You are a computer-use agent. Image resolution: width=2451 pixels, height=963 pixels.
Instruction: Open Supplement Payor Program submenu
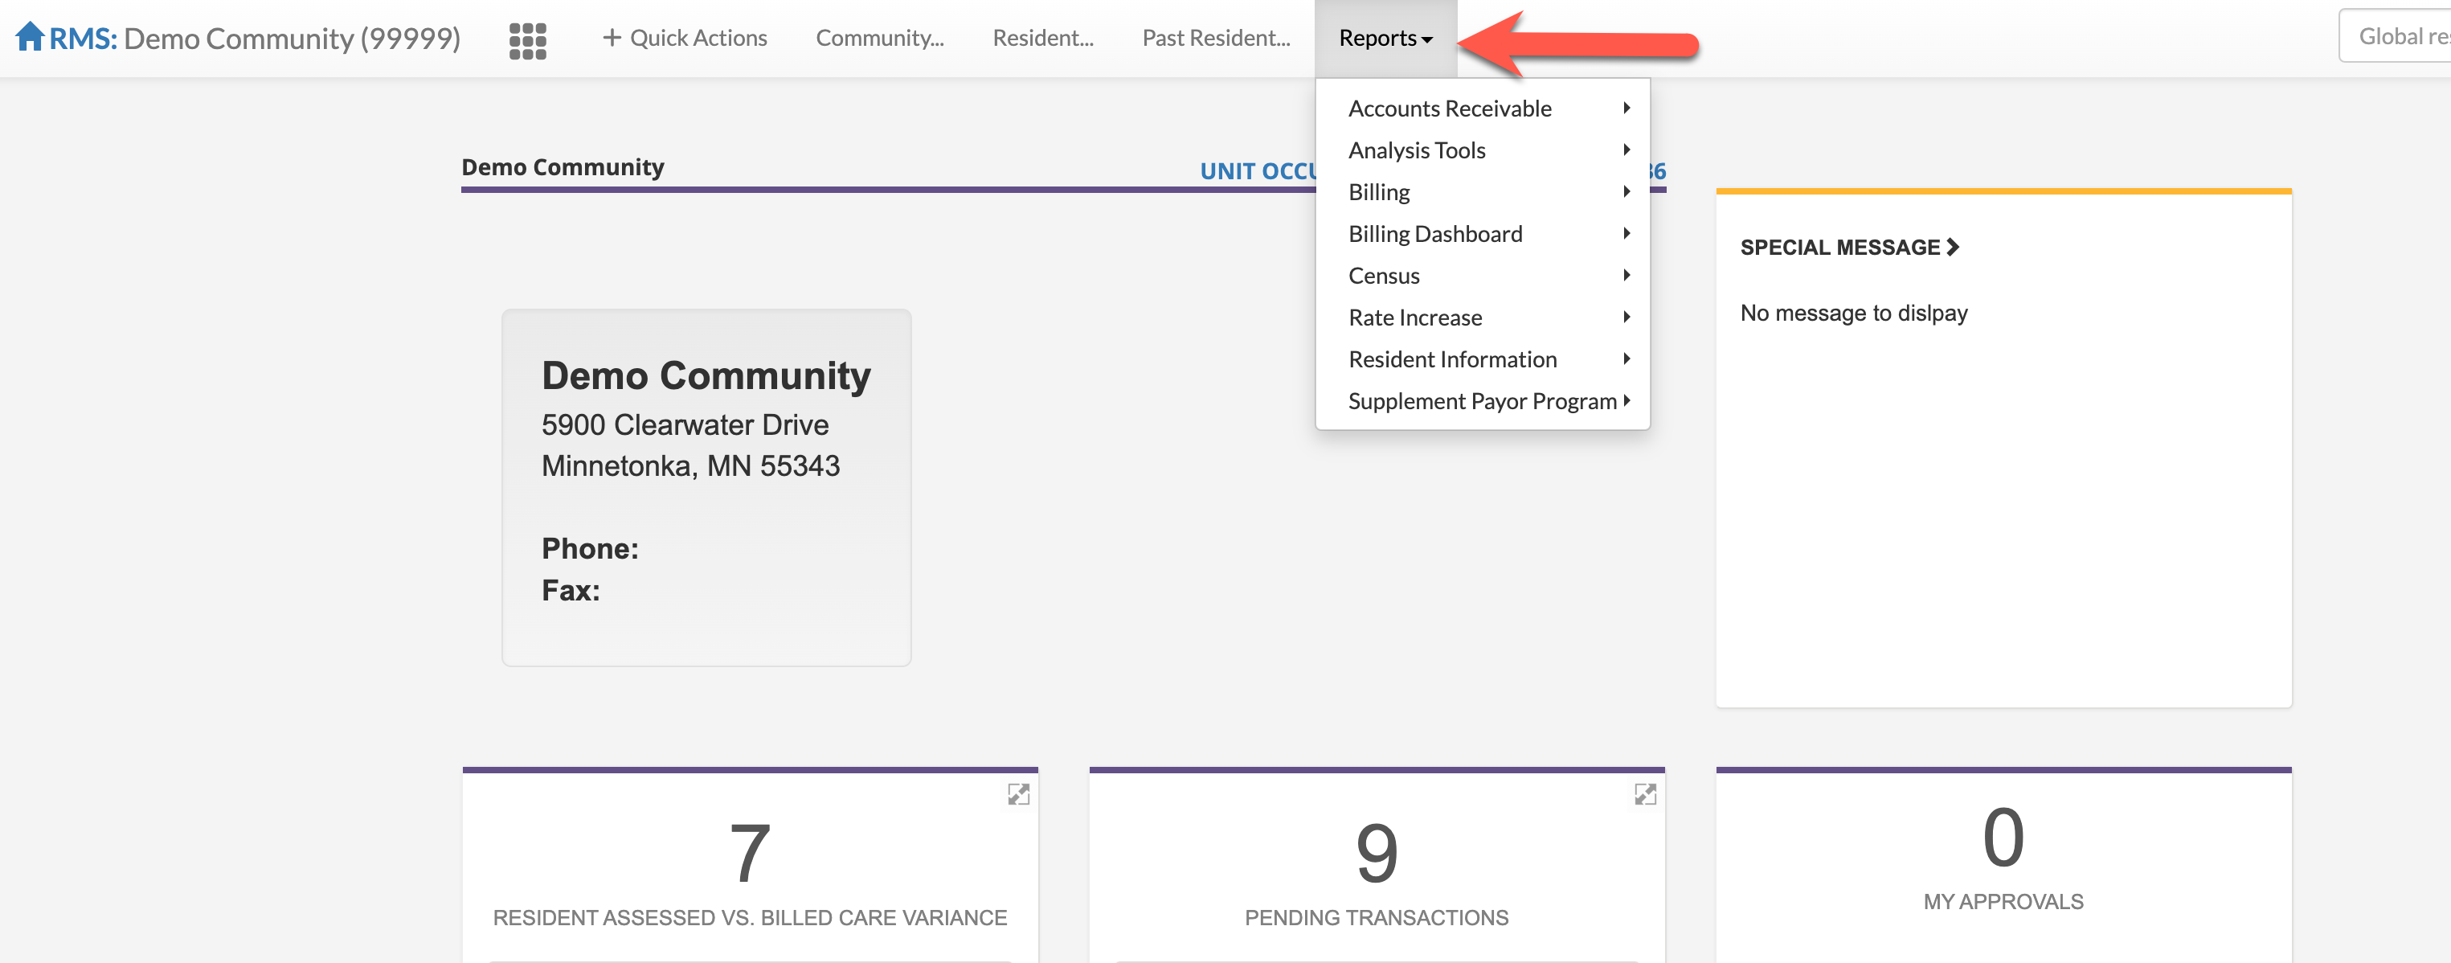pos(1481,402)
